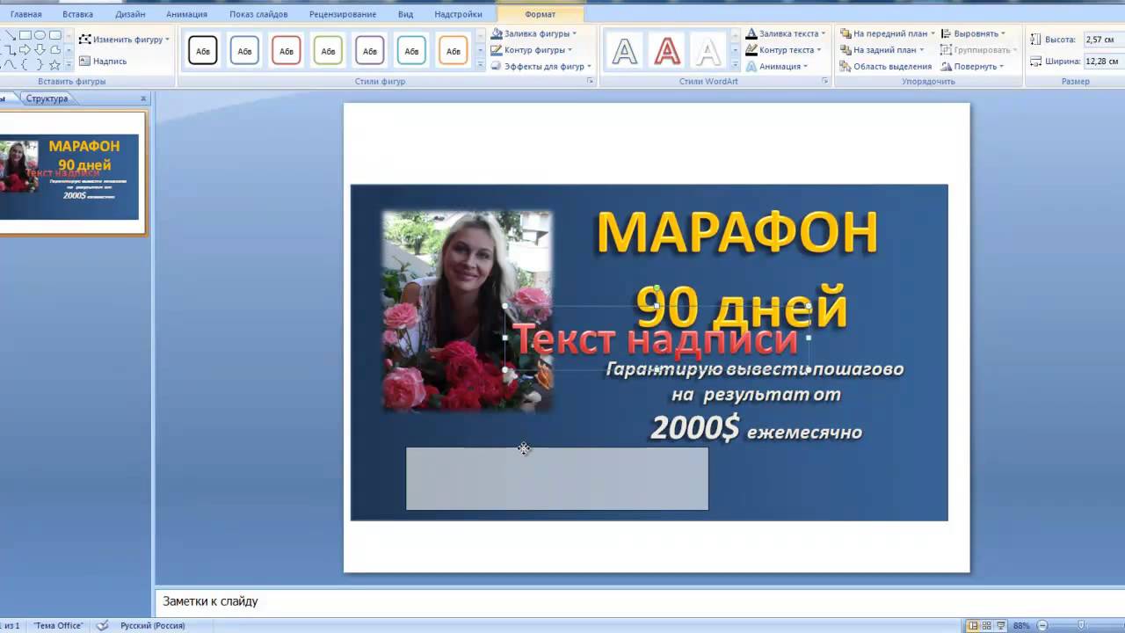
Task: Click the spell check status icon
Action: point(103,626)
